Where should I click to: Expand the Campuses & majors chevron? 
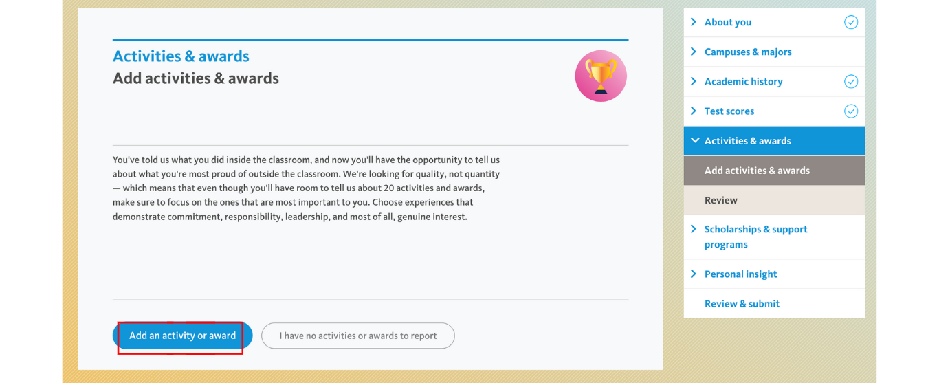point(694,52)
